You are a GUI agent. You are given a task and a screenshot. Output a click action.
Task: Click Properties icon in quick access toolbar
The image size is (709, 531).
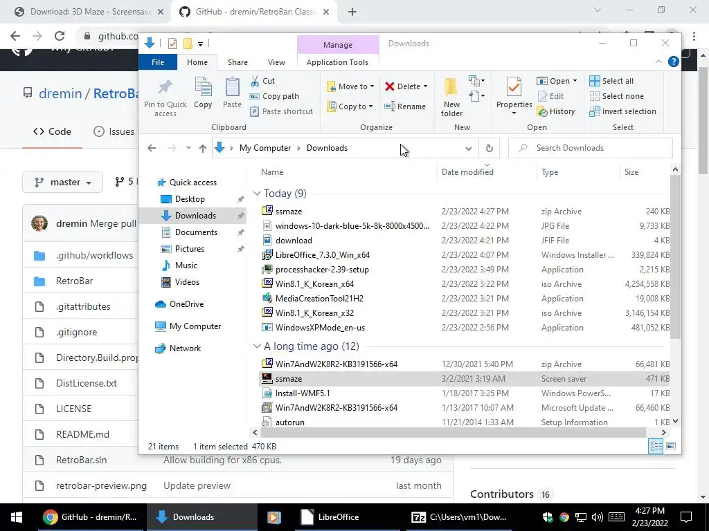pyautogui.click(x=172, y=44)
